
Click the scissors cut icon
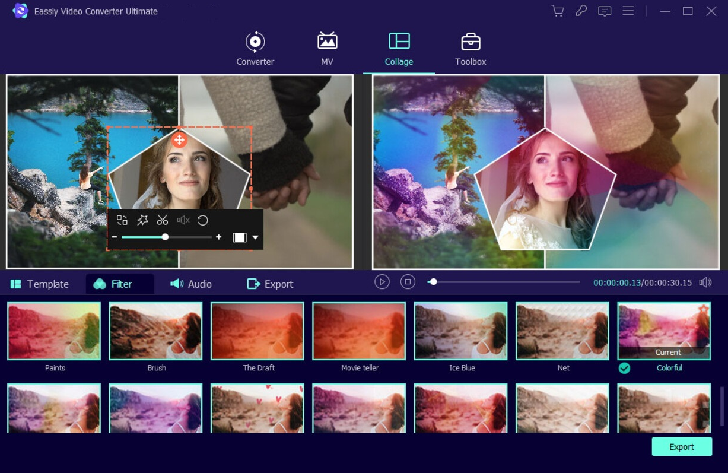pos(163,220)
